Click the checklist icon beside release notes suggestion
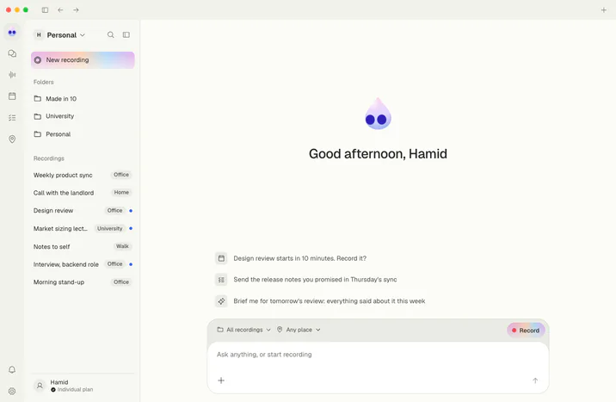The width and height of the screenshot is (616, 402). (x=221, y=280)
